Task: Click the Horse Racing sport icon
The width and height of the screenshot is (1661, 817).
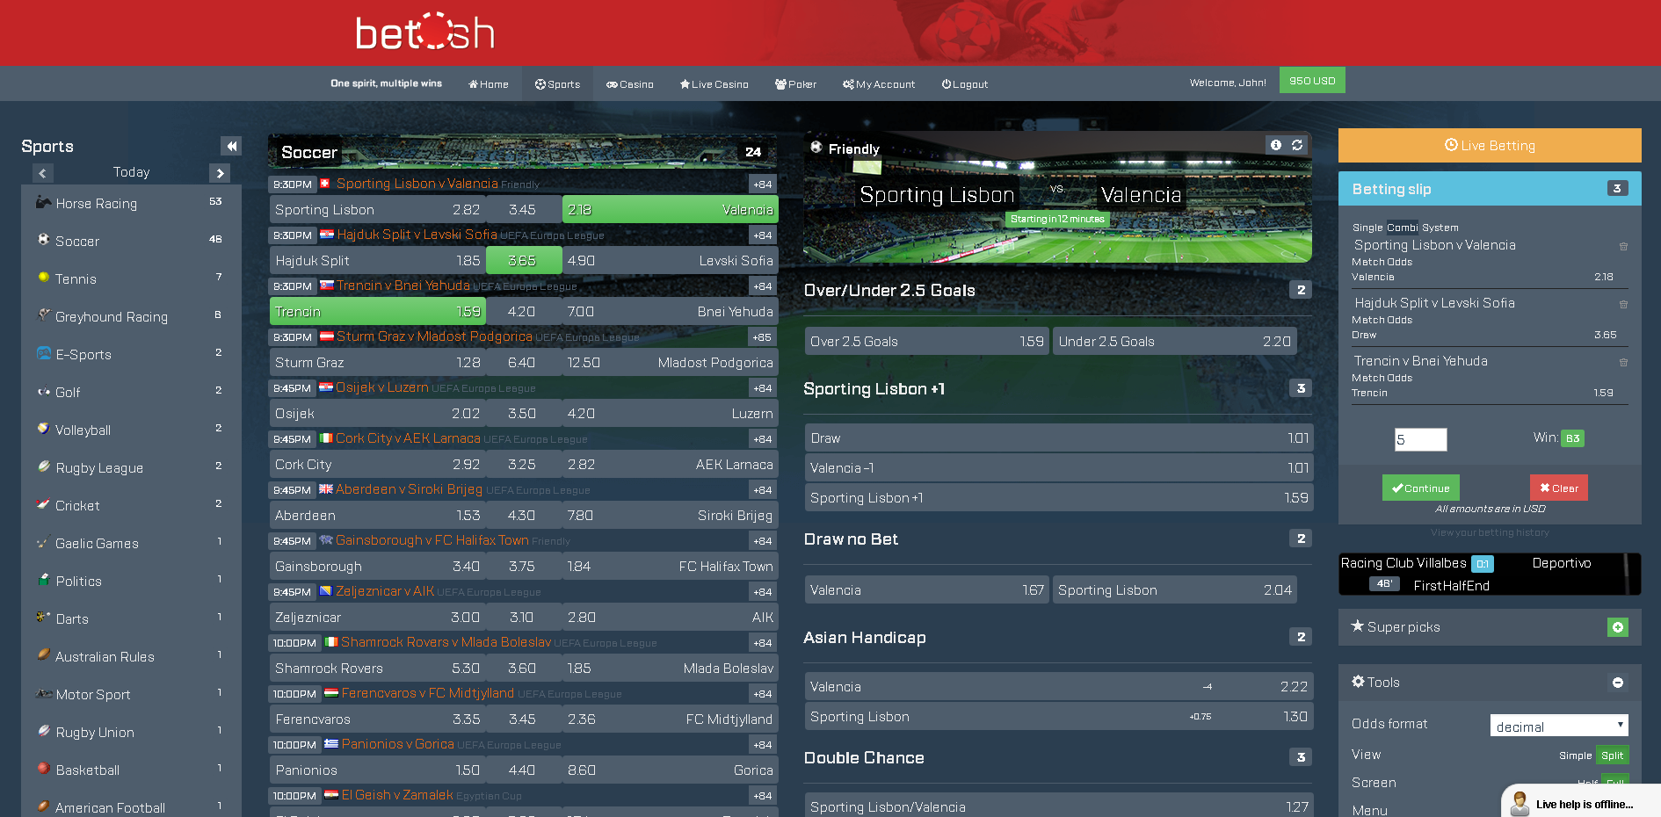Action: tap(43, 203)
